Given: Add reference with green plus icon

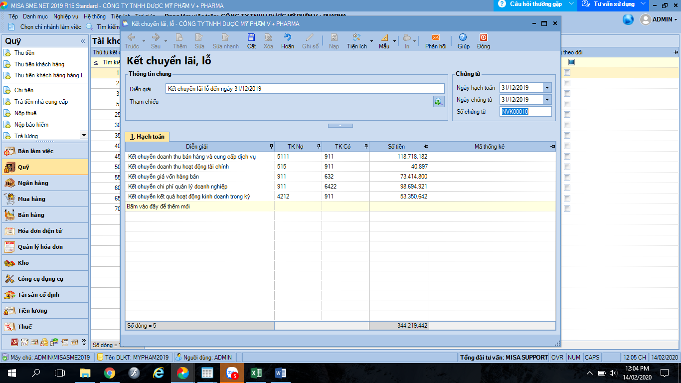Looking at the screenshot, I should [438, 102].
